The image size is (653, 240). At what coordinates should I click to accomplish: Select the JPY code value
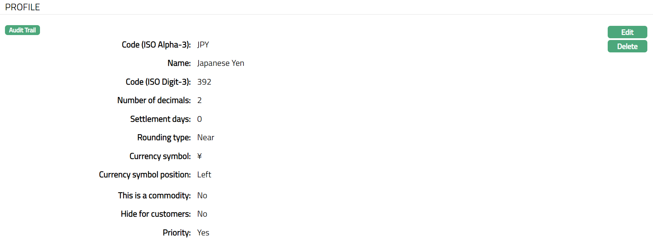point(203,45)
